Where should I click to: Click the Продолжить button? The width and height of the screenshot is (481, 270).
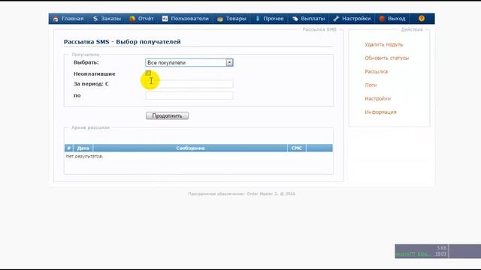point(167,115)
